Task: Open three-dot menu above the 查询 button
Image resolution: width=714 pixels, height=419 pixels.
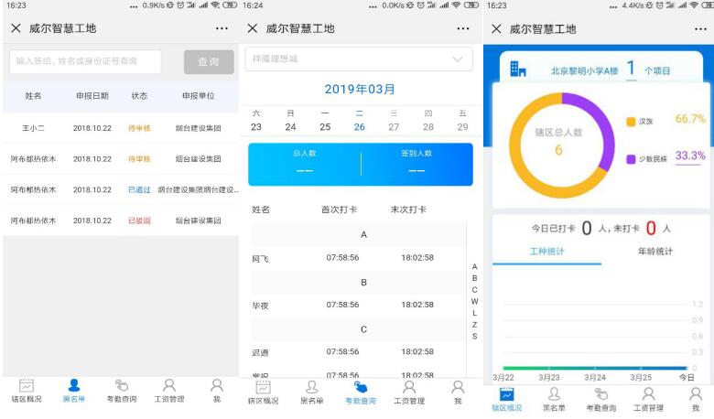Action: (x=222, y=28)
